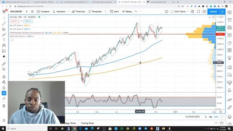Switch to the Currency Strength Chart browser tab
233x131 pixels.
(161, 2)
